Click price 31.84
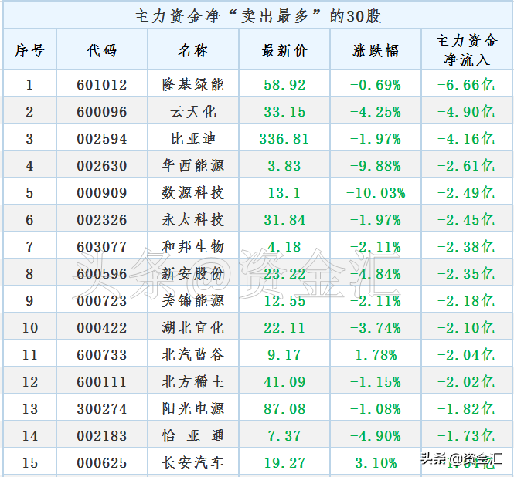This screenshot has width=514, height=477. point(284,220)
